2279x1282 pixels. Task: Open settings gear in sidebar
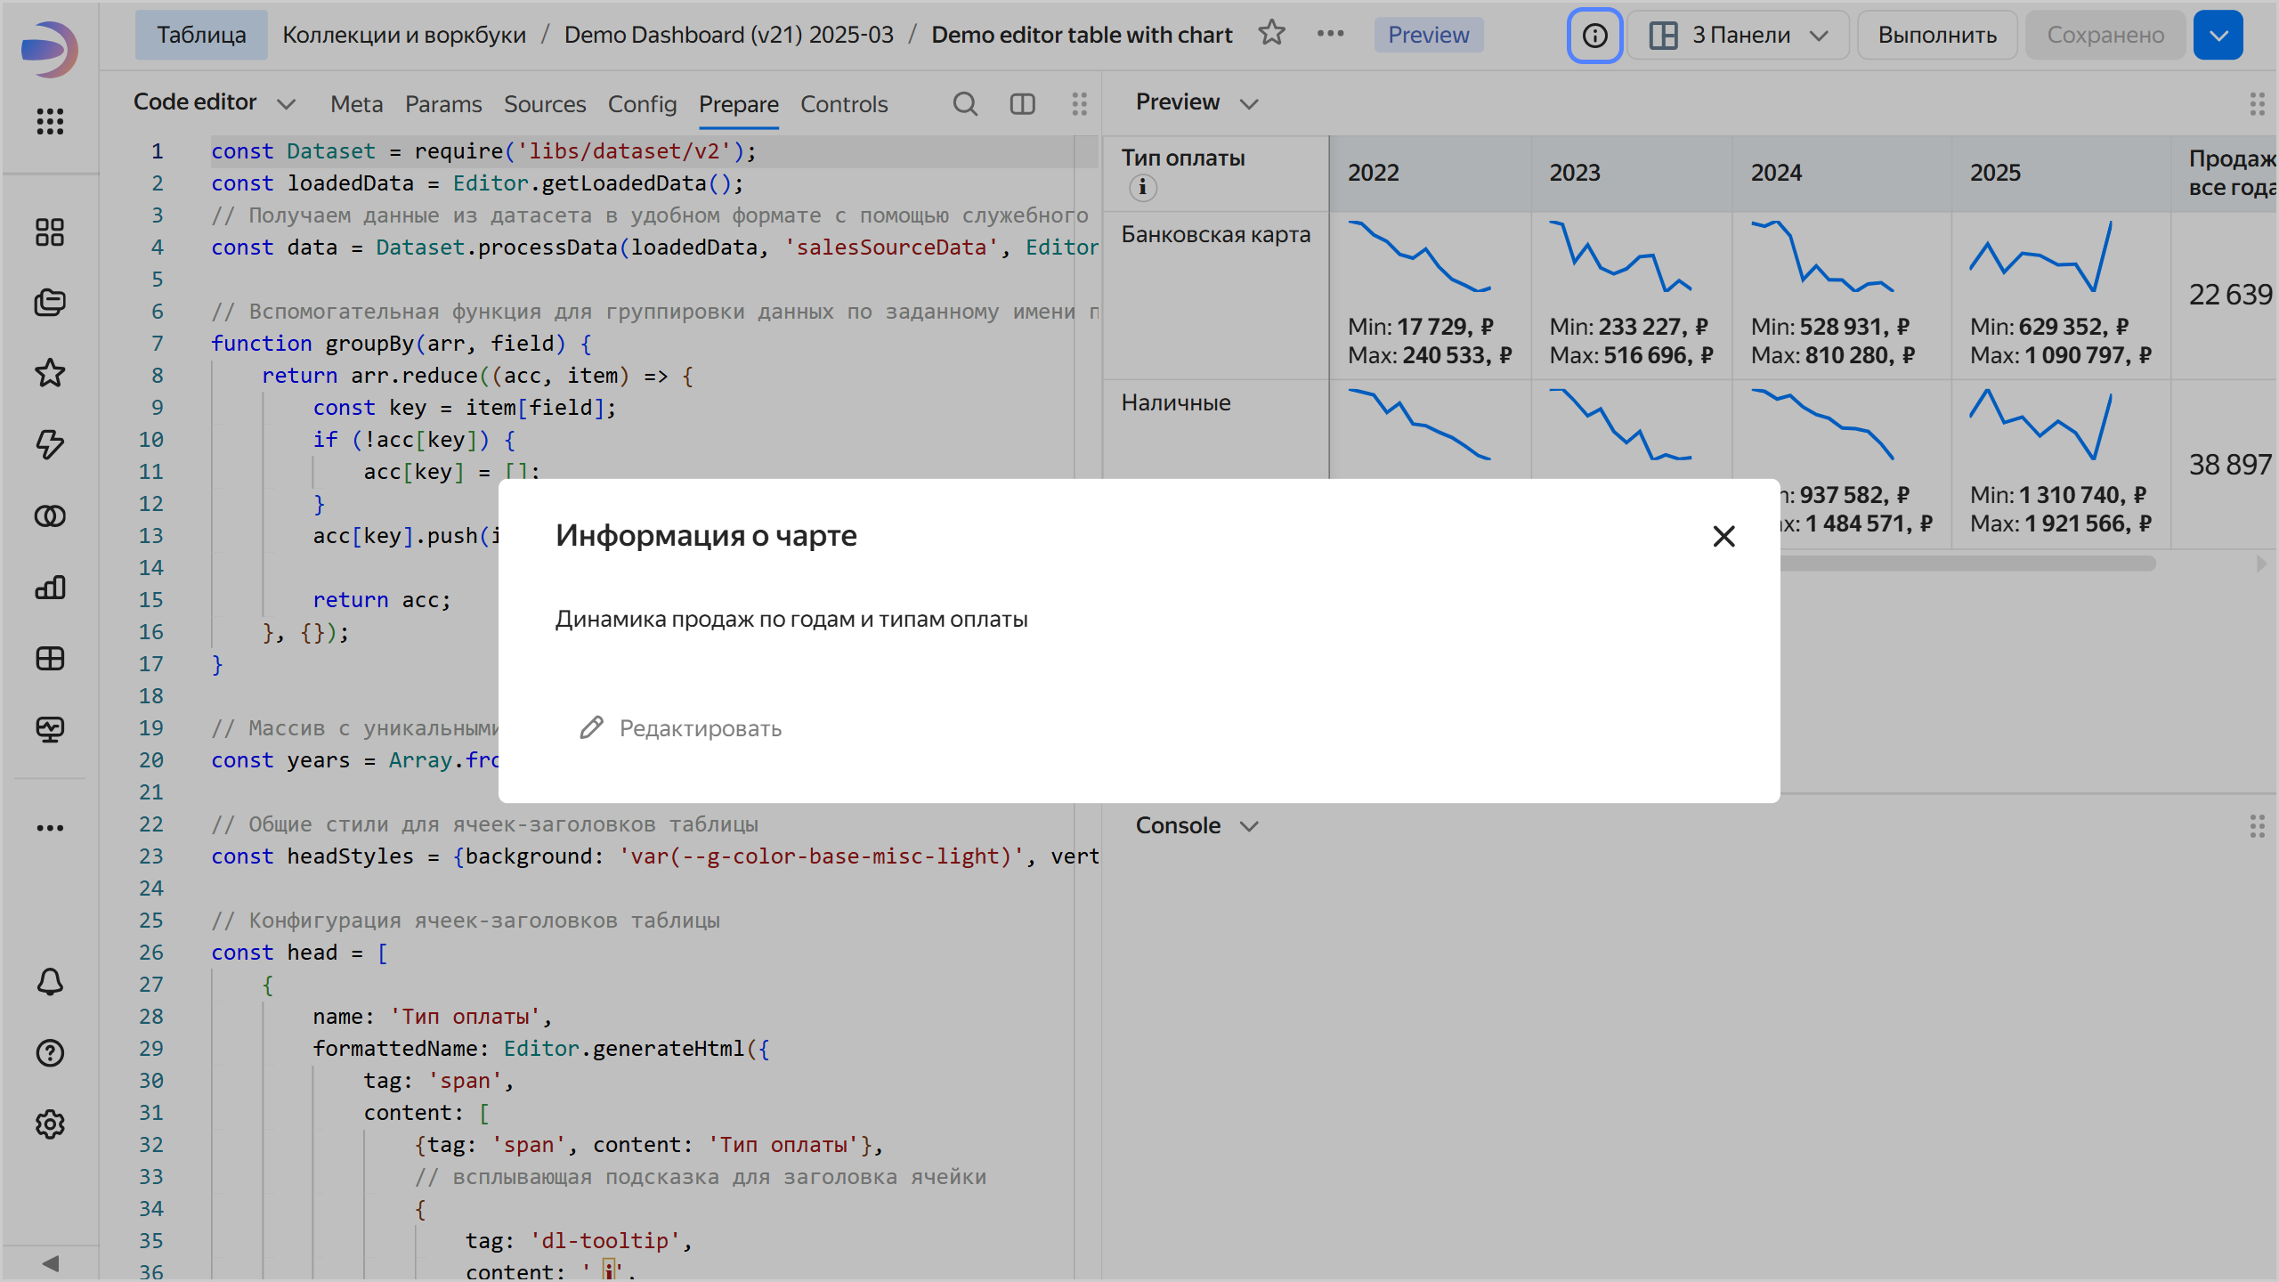tap(50, 1124)
